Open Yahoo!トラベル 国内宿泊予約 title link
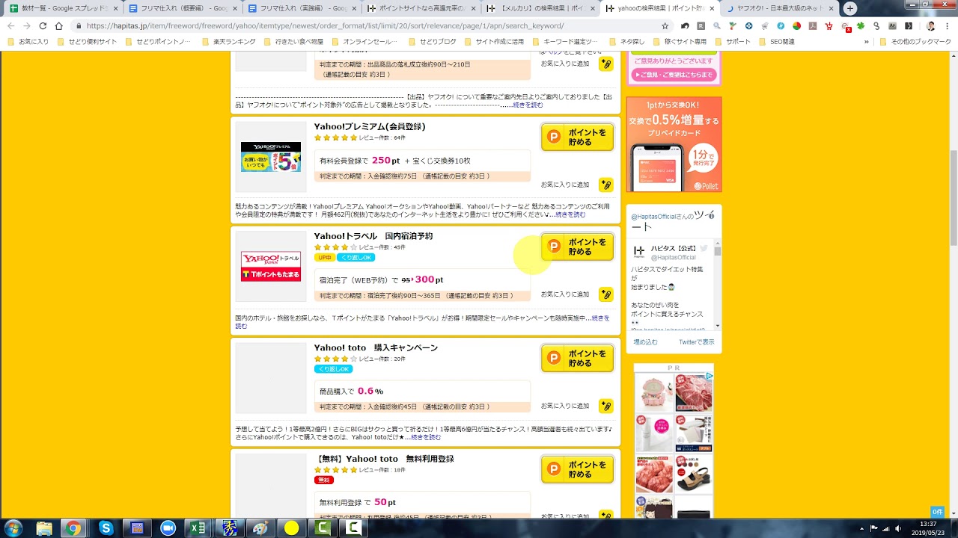Screen dimensions: 958x538 point(373,236)
